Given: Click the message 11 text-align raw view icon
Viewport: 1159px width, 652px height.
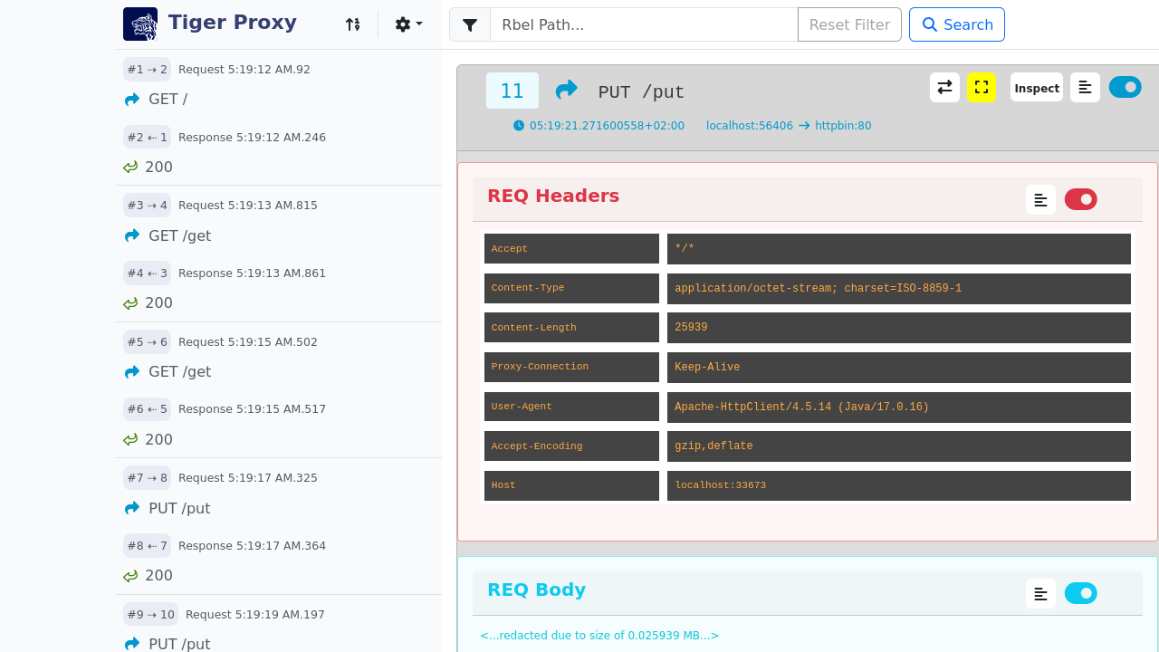Looking at the screenshot, I should [x=1085, y=87].
